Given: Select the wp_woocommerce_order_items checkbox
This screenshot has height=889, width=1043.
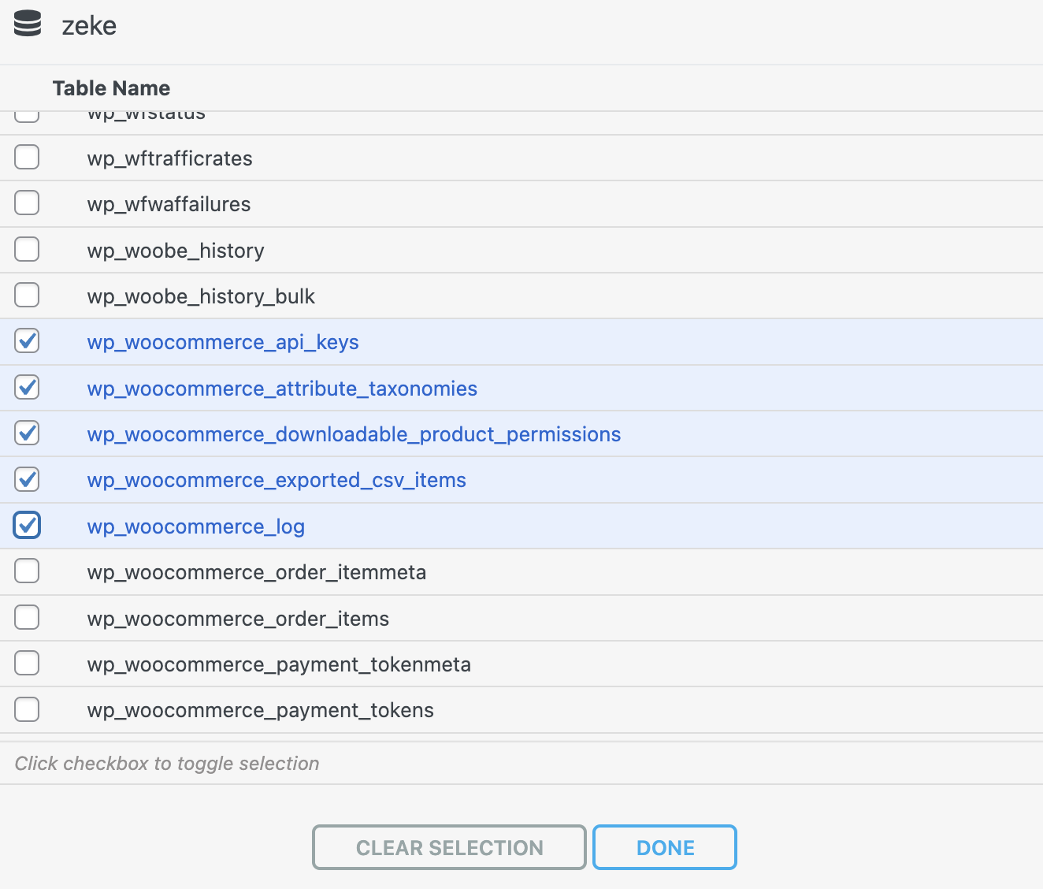Looking at the screenshot, I should (27, 617).
